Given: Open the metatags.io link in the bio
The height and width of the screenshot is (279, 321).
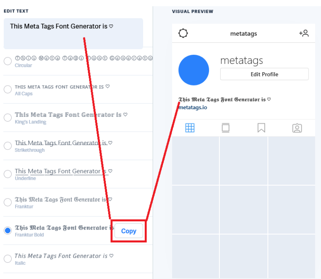Looking at the screenshot, I should click(192, 108).
